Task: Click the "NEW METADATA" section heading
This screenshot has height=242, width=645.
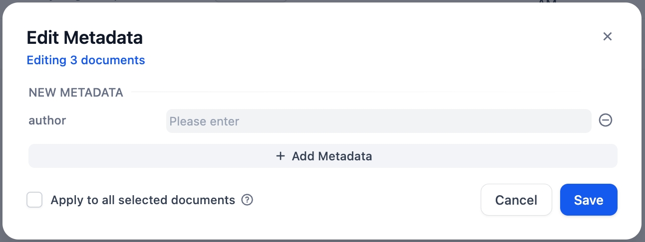Action: click(76, 92)
